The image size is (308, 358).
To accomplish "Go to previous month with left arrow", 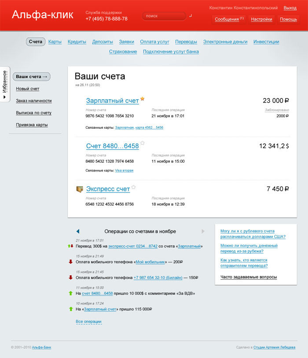I will 78,231.
